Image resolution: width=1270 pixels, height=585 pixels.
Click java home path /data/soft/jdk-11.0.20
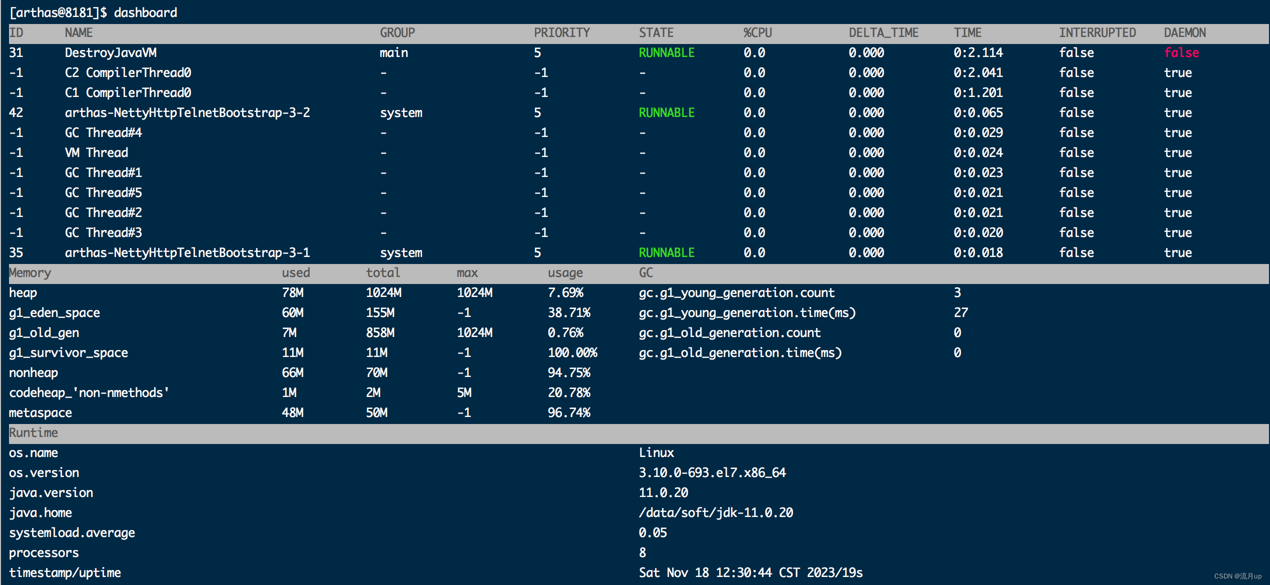pos(715,513)
